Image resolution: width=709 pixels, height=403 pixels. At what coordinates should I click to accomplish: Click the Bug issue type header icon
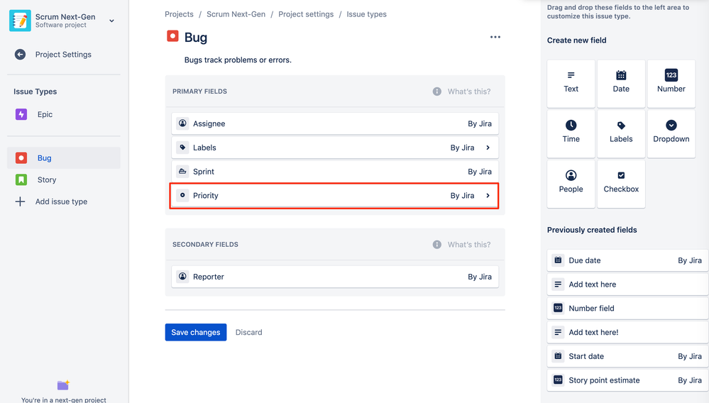point(172,36)
